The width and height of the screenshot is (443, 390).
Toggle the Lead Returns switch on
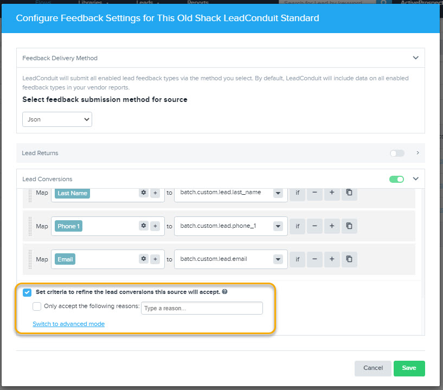click(x=397, y=153)
